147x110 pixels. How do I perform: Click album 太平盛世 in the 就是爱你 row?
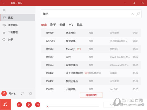click(114, 33)
